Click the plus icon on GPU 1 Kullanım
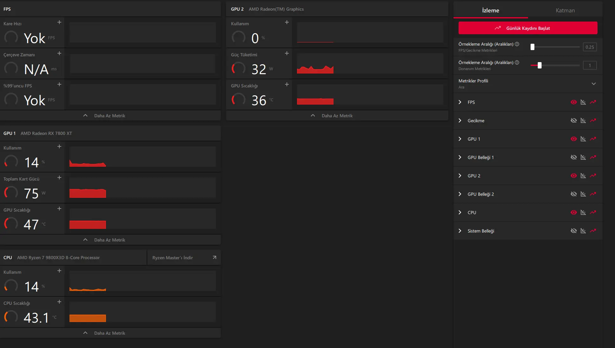 pyautogui.click(x=59, y=147)
